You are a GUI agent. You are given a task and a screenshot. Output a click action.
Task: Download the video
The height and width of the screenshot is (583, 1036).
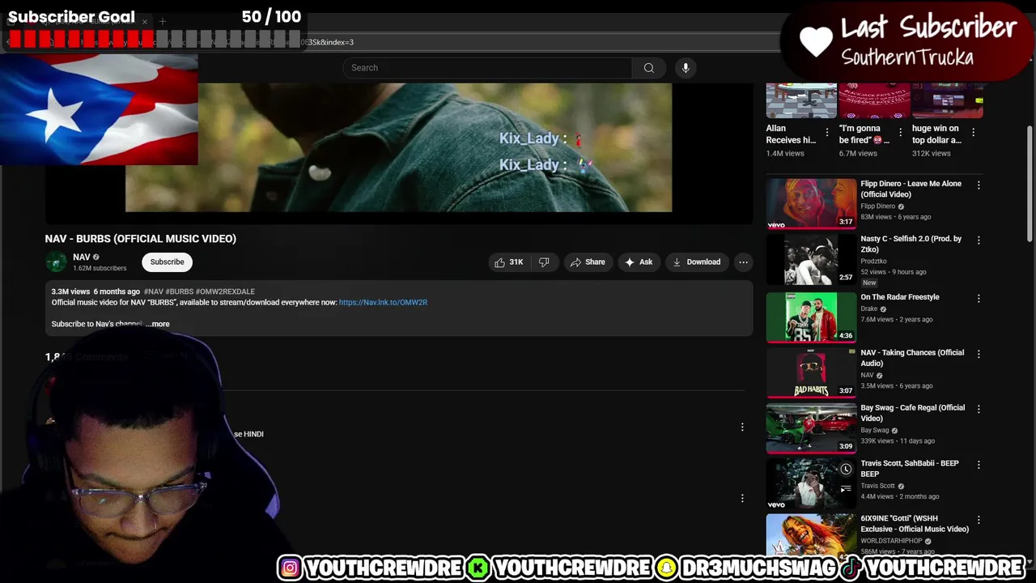point(696,262)
